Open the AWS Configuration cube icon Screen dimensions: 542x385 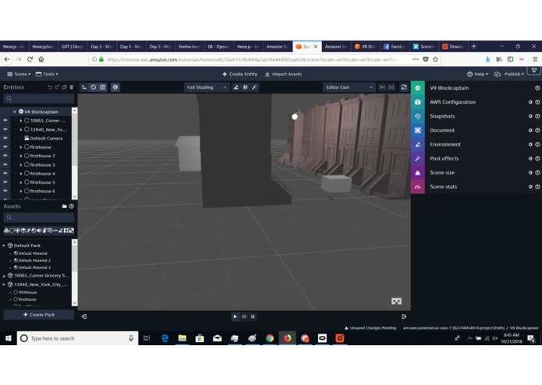click(417, 102)
